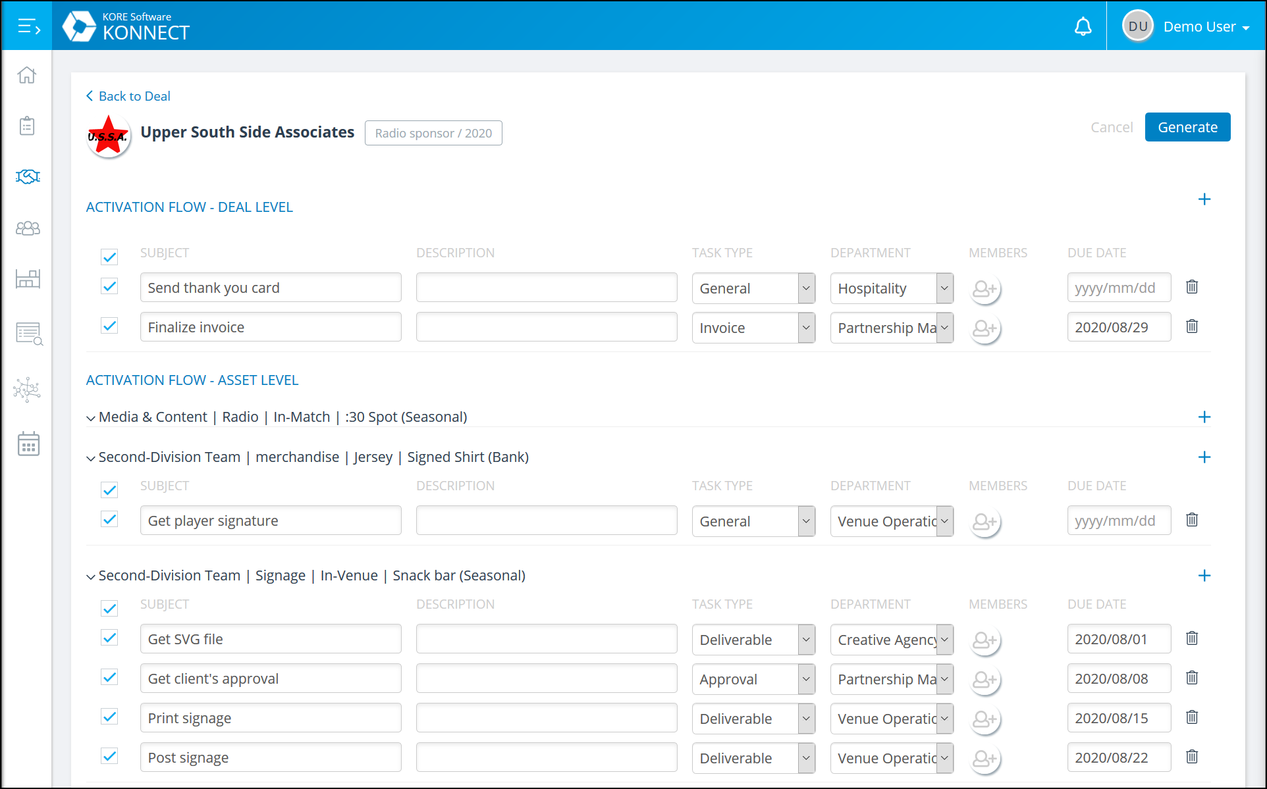Add members to Send thank you card
1267x789 pixels.
pyautogui.click(x=985, y=288)
